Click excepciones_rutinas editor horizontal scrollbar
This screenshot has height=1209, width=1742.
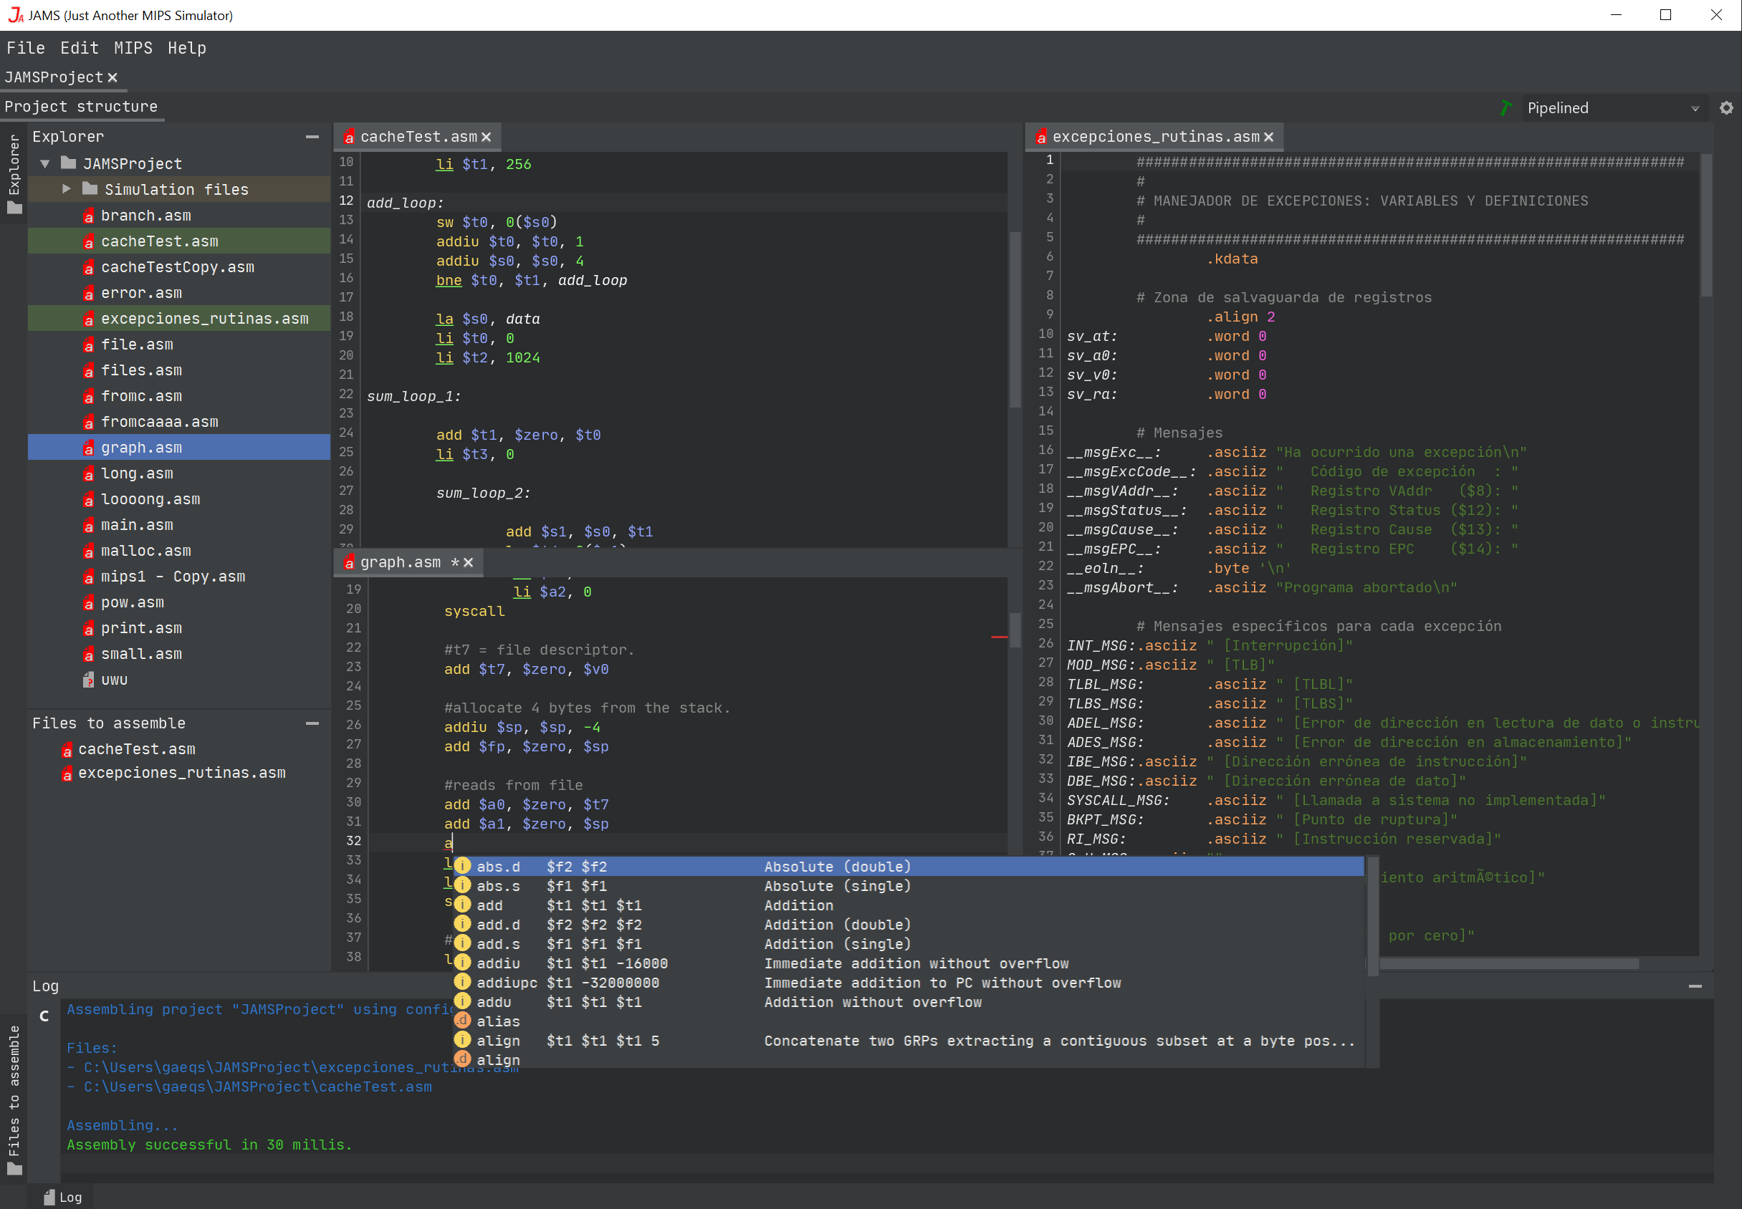1508,963
